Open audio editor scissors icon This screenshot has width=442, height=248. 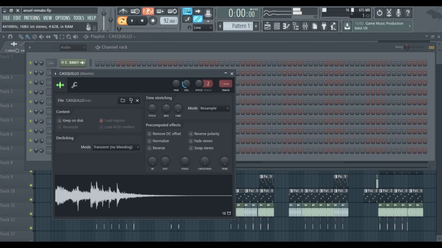[389, 13]
